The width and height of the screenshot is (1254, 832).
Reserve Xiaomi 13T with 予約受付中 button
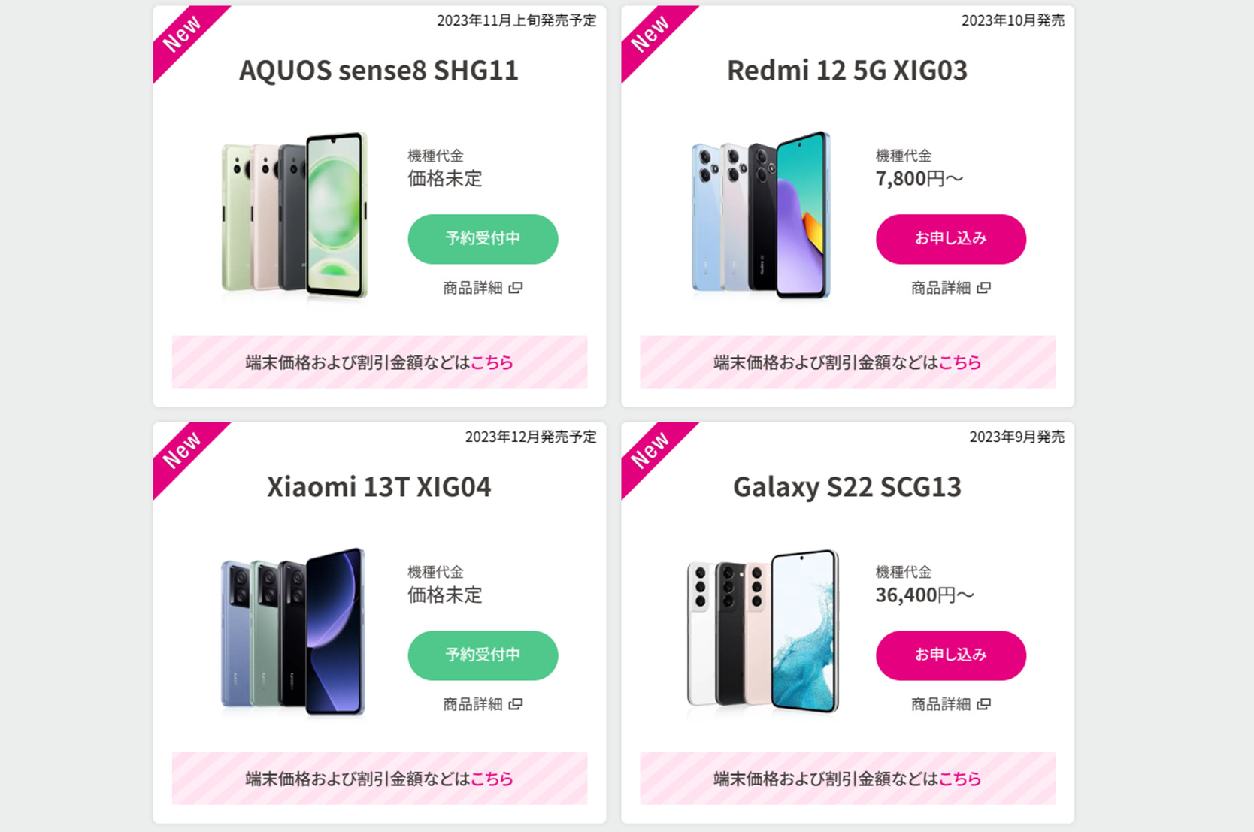(483, 655)
